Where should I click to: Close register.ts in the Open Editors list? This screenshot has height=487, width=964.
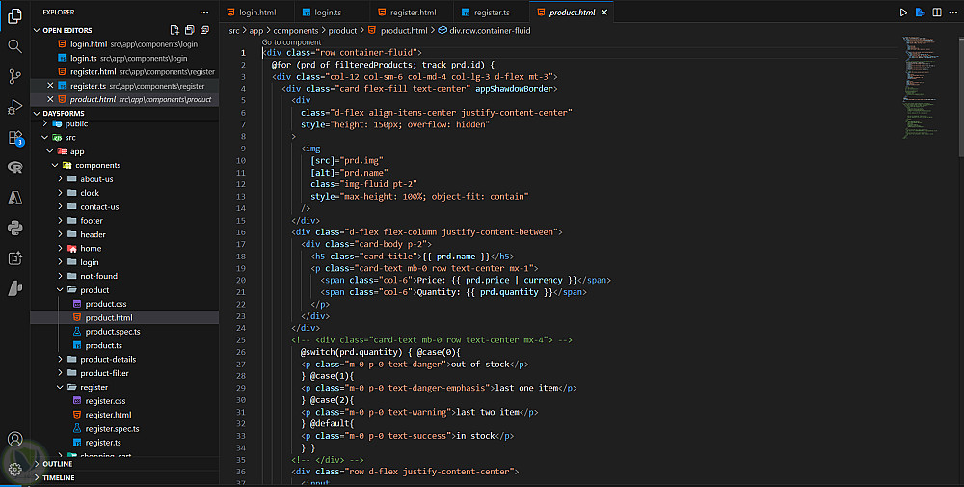click(x=50, y=86)
